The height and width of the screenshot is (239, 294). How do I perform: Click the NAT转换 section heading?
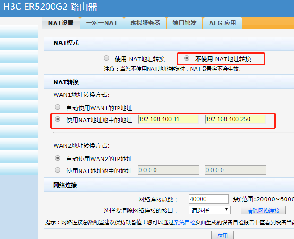pyautogui.click(x=66, y=82)
